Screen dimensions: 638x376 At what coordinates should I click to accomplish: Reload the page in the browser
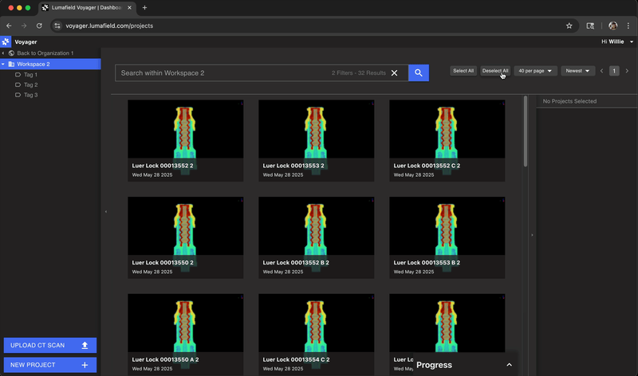pos(39,25)
